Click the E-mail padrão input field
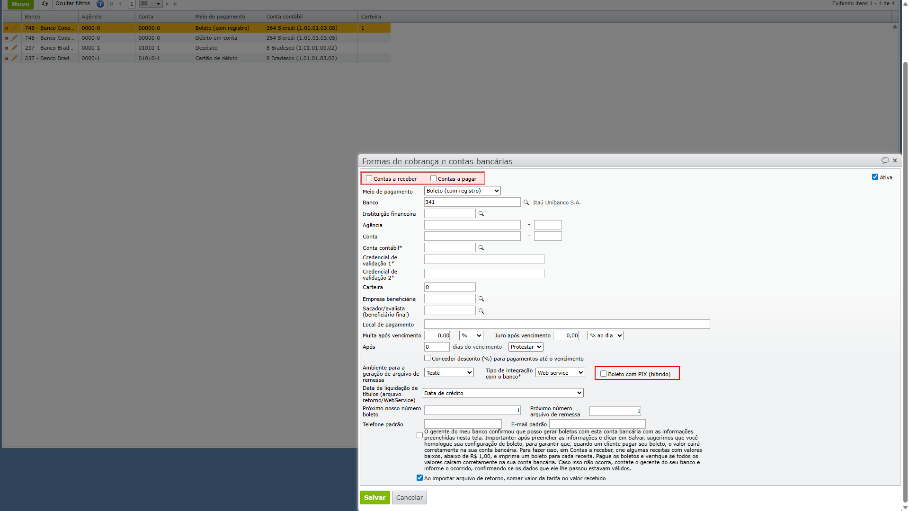909x511 pixels. click(x=597, y=424)
